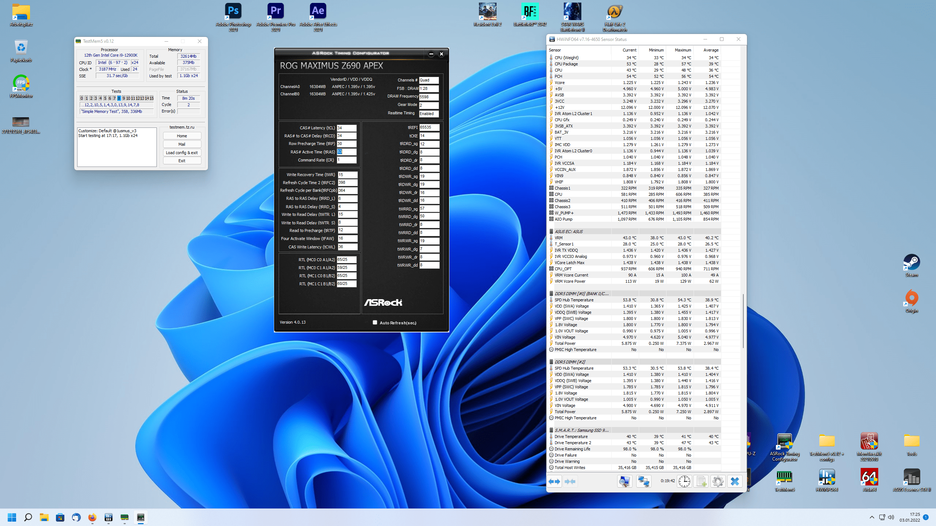
Task: Open ASUS Essence STX II shortcut
Action: (912, 480)
